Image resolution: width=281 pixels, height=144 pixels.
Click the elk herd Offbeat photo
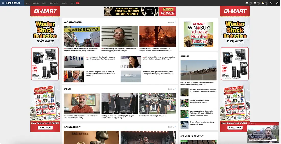click(198, 70)
